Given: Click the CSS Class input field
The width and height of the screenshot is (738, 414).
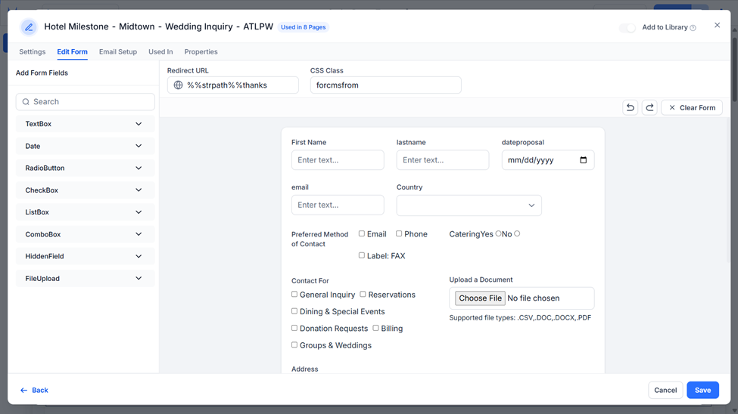Looking at the screenshot, I should (385, 85).
